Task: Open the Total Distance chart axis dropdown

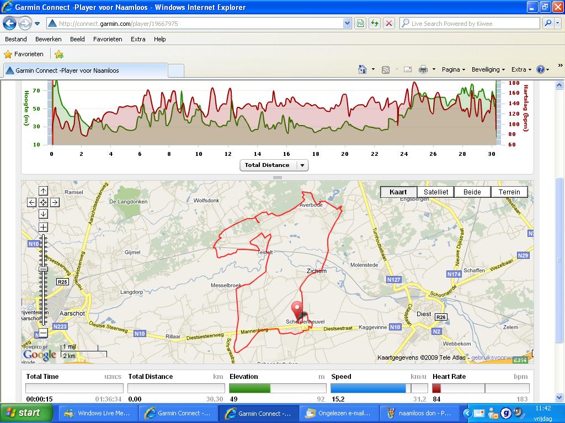Action: (274, 165)
